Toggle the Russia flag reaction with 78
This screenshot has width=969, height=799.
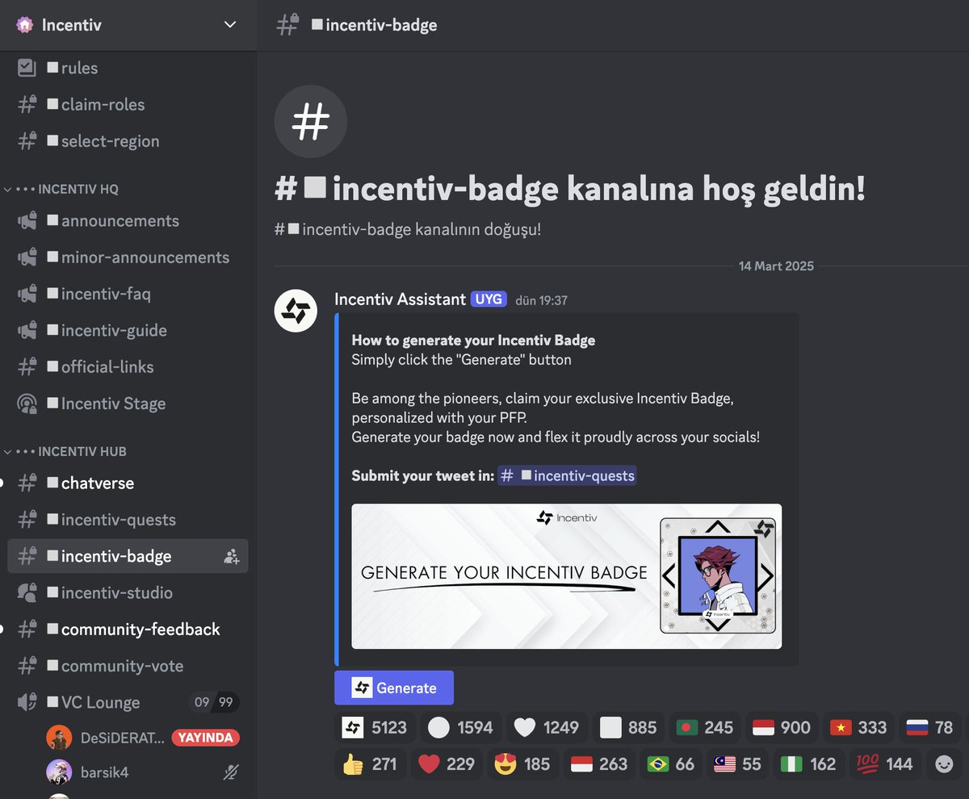point(929,727)
